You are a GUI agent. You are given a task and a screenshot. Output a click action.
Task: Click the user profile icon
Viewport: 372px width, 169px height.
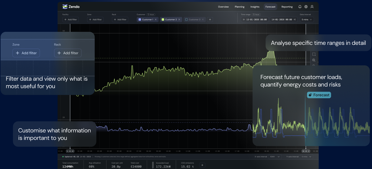312,7
